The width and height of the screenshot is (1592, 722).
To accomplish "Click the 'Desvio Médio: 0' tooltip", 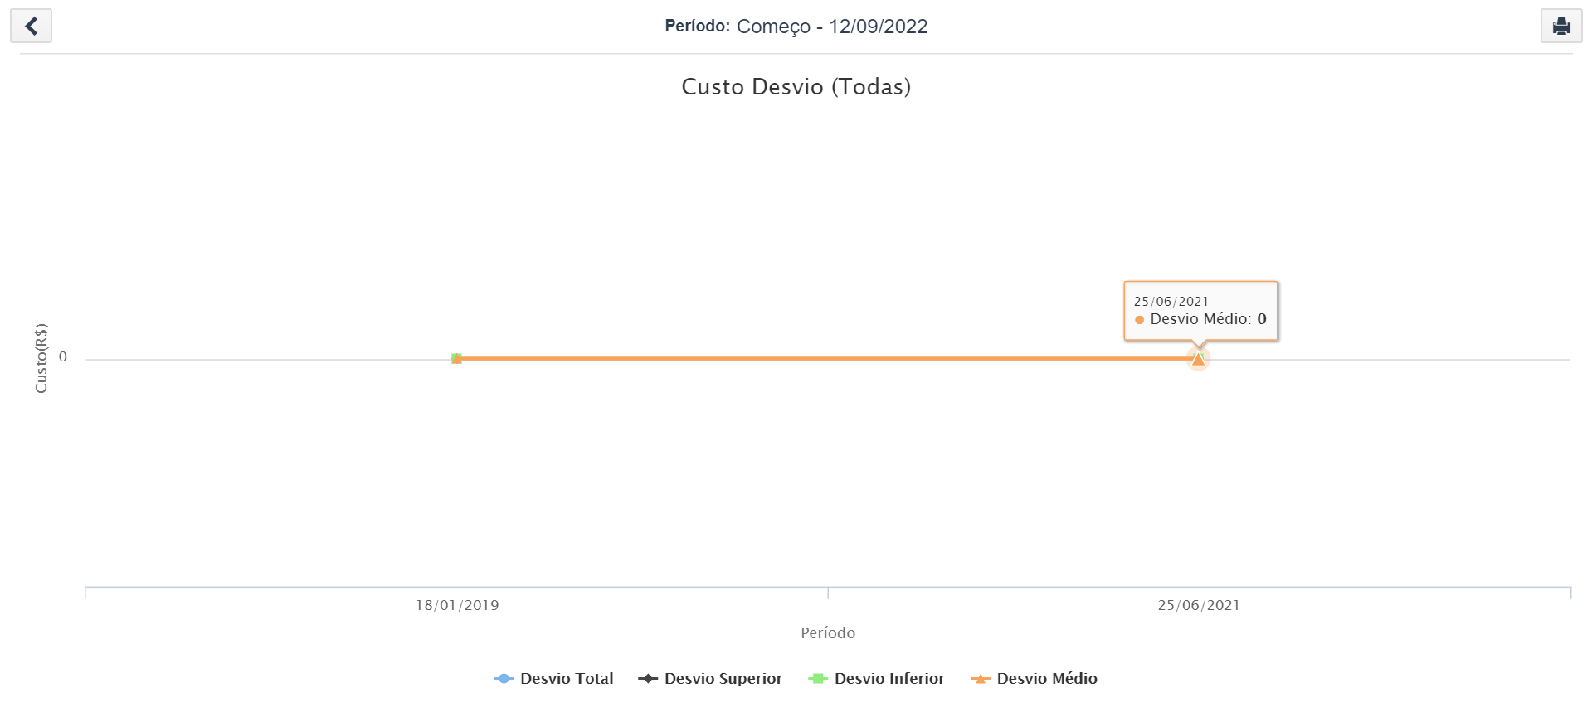I will click(1200, 311).
